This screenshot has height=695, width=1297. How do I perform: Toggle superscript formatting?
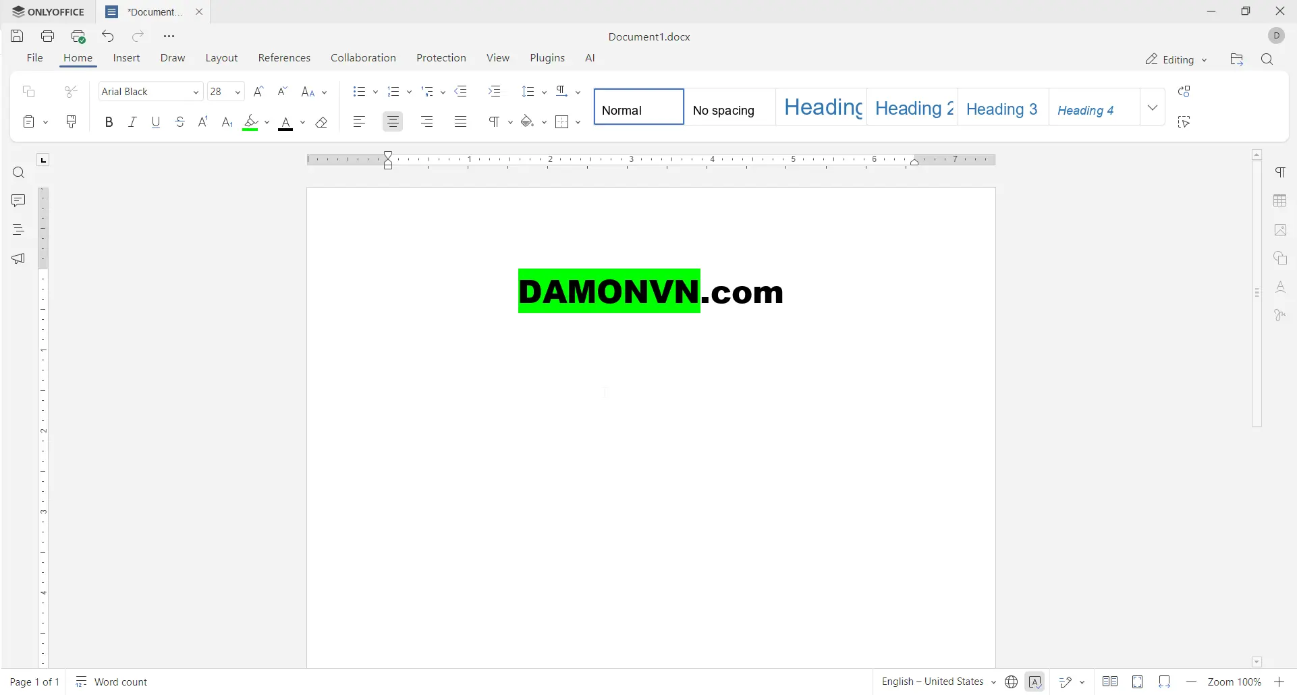[x=203, y=122]
